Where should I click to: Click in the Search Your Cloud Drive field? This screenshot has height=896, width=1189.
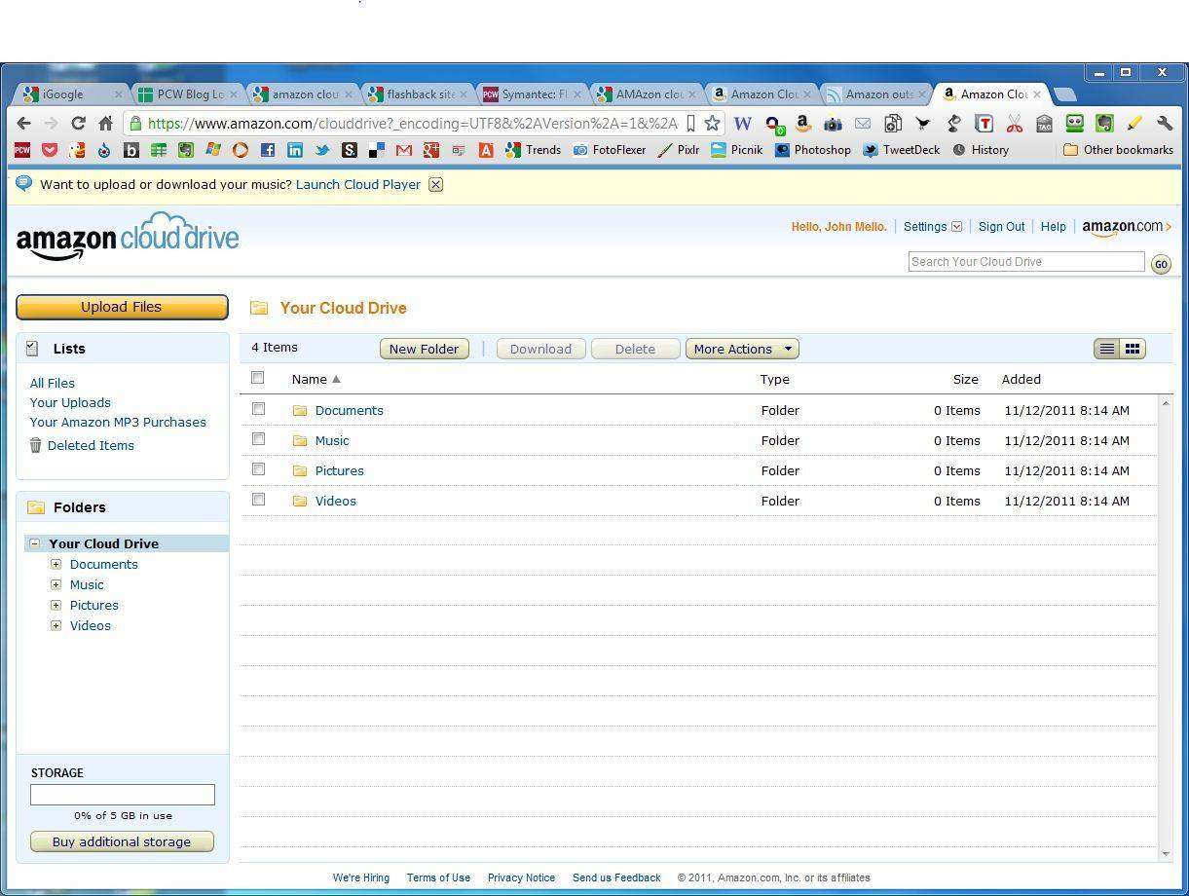pos(1026,261)
